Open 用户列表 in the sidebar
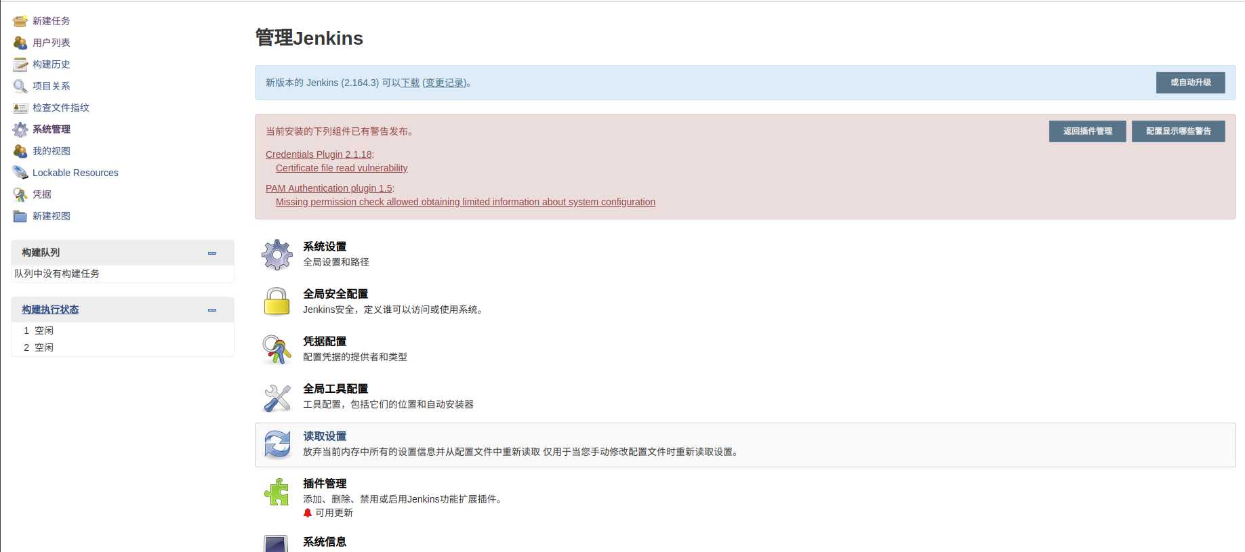Screen dimensions: 1245x552 coord(52,43)
